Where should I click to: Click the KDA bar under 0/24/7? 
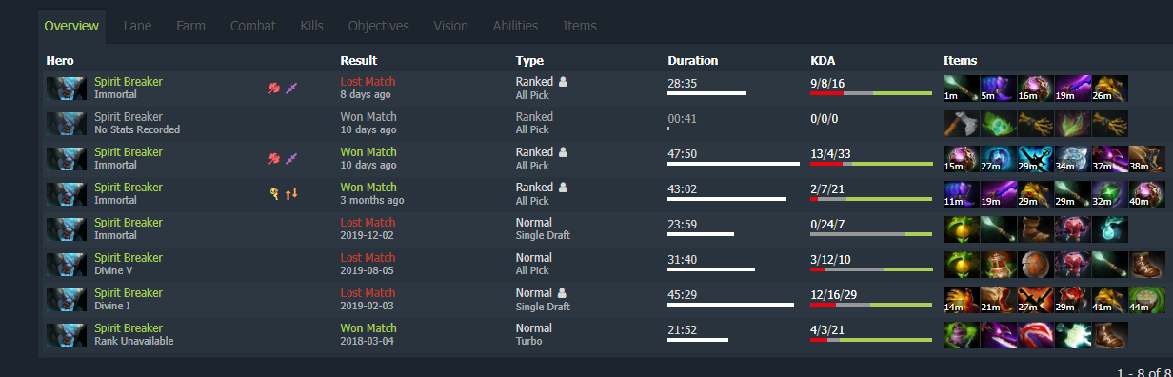[x=871, y=234]
